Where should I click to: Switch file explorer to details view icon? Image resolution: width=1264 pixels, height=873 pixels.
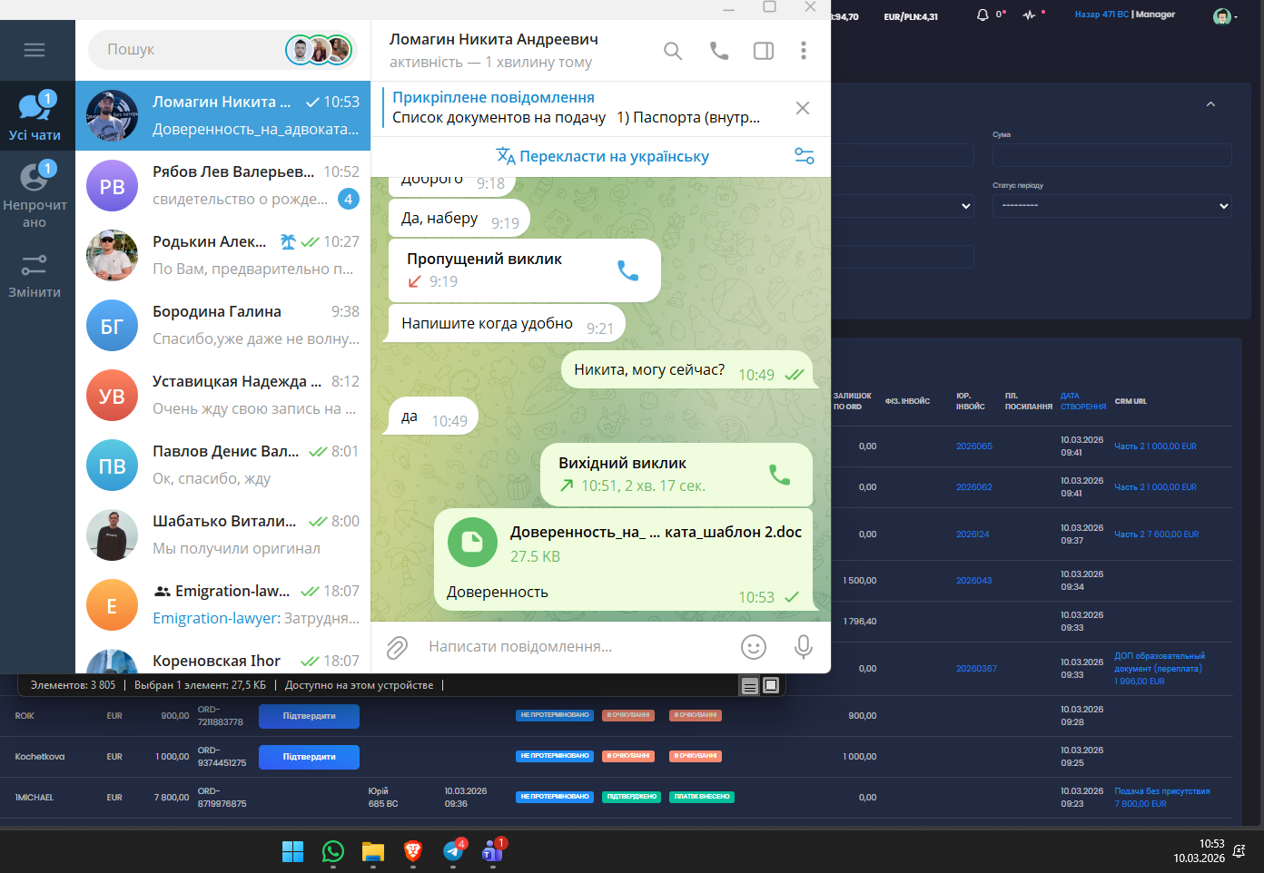(750, 686)
